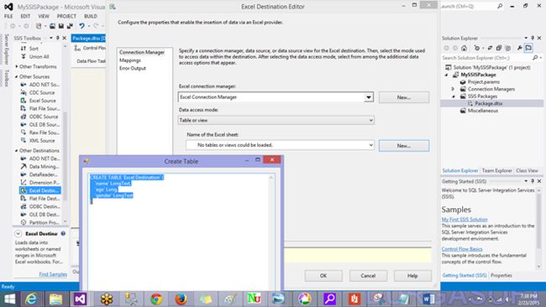Select Dimension Processing toolbox item
The width and height of the screenshot is (546, 307).
coord(39,183)
